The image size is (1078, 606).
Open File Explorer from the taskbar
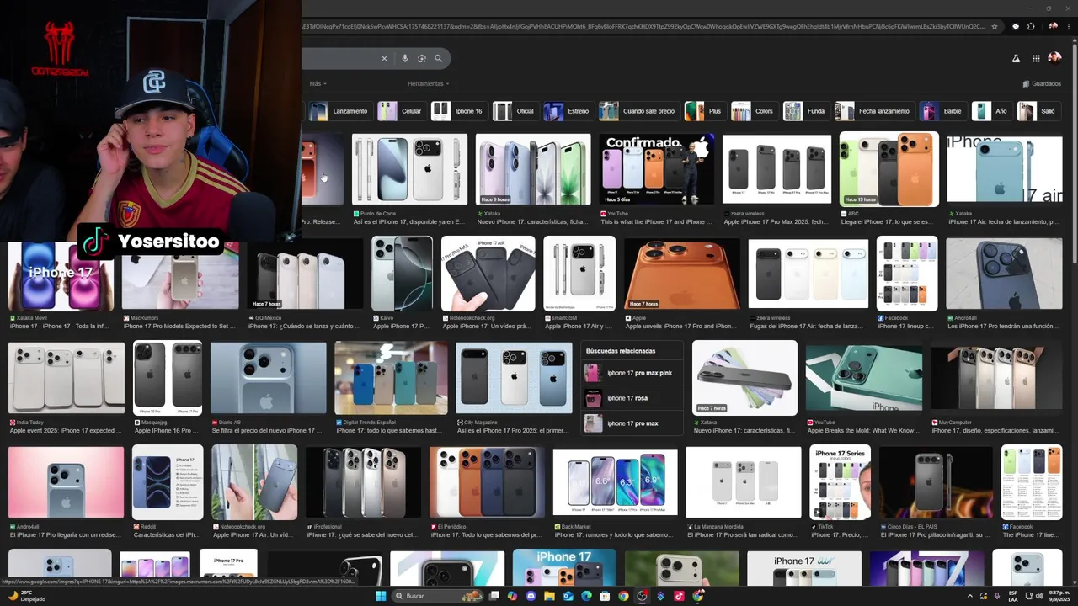point(549,596)
